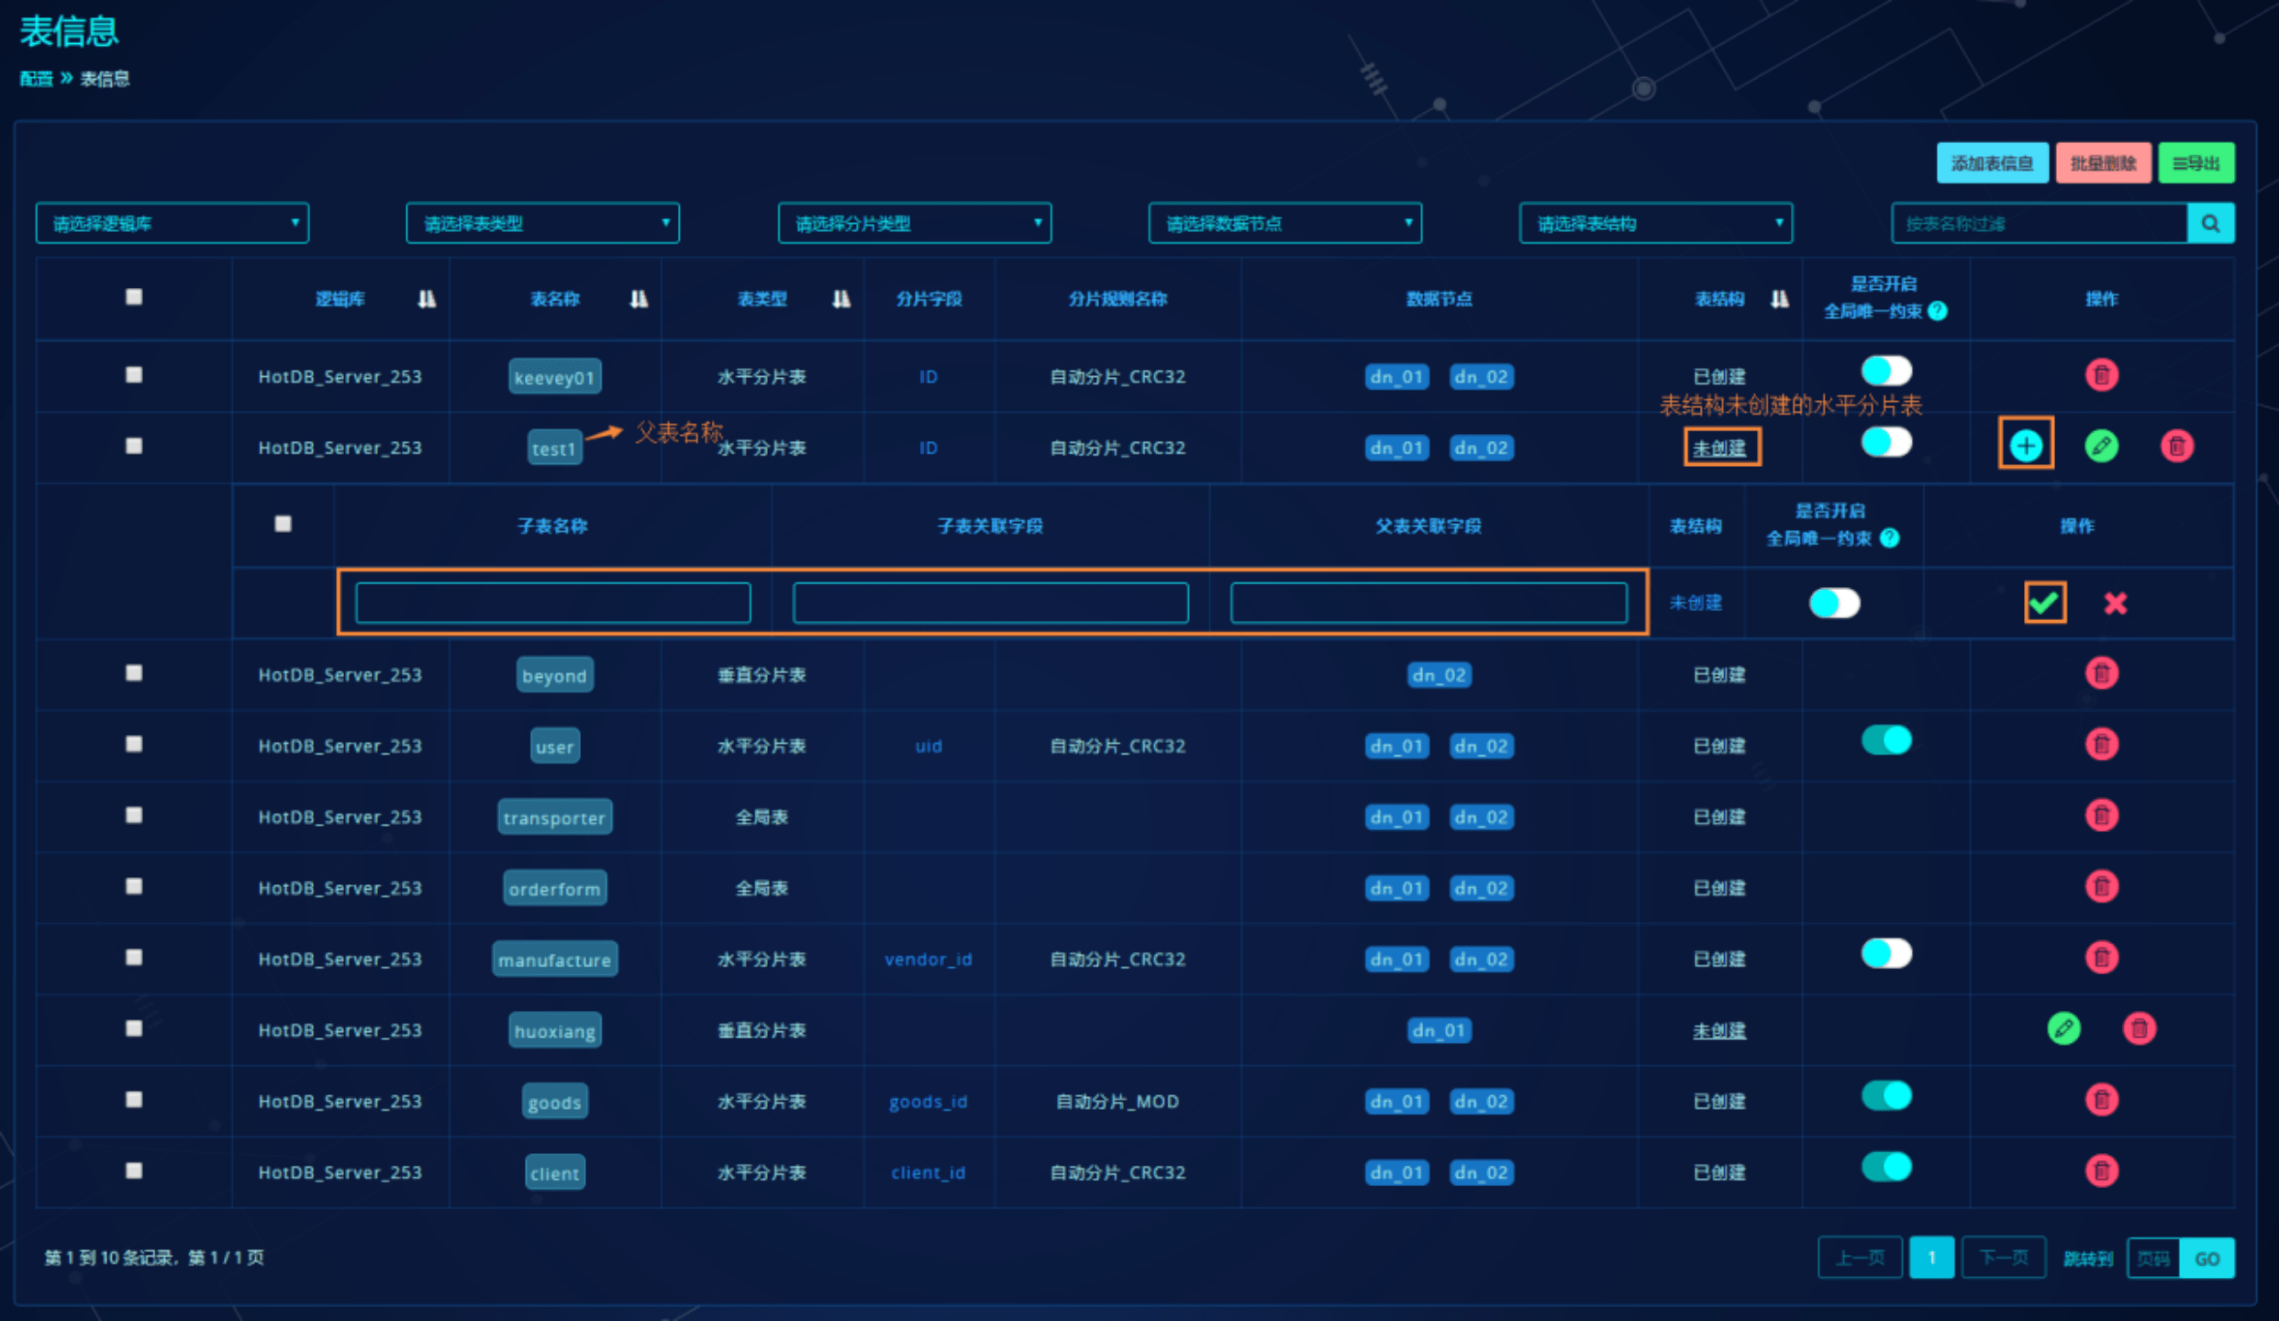Click the help icon beside 全局唯一约束 header
Viewport: 2279px width, 1321px height.
coord(1937,311)
